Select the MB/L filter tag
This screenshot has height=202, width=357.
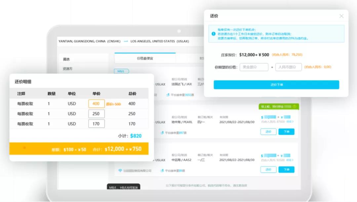click(x=121, y=70)
